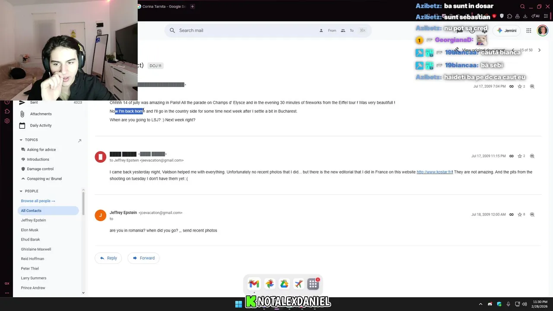
Task: Toggle the star on the 12:00 AM email
Action: tap(520, 215)
